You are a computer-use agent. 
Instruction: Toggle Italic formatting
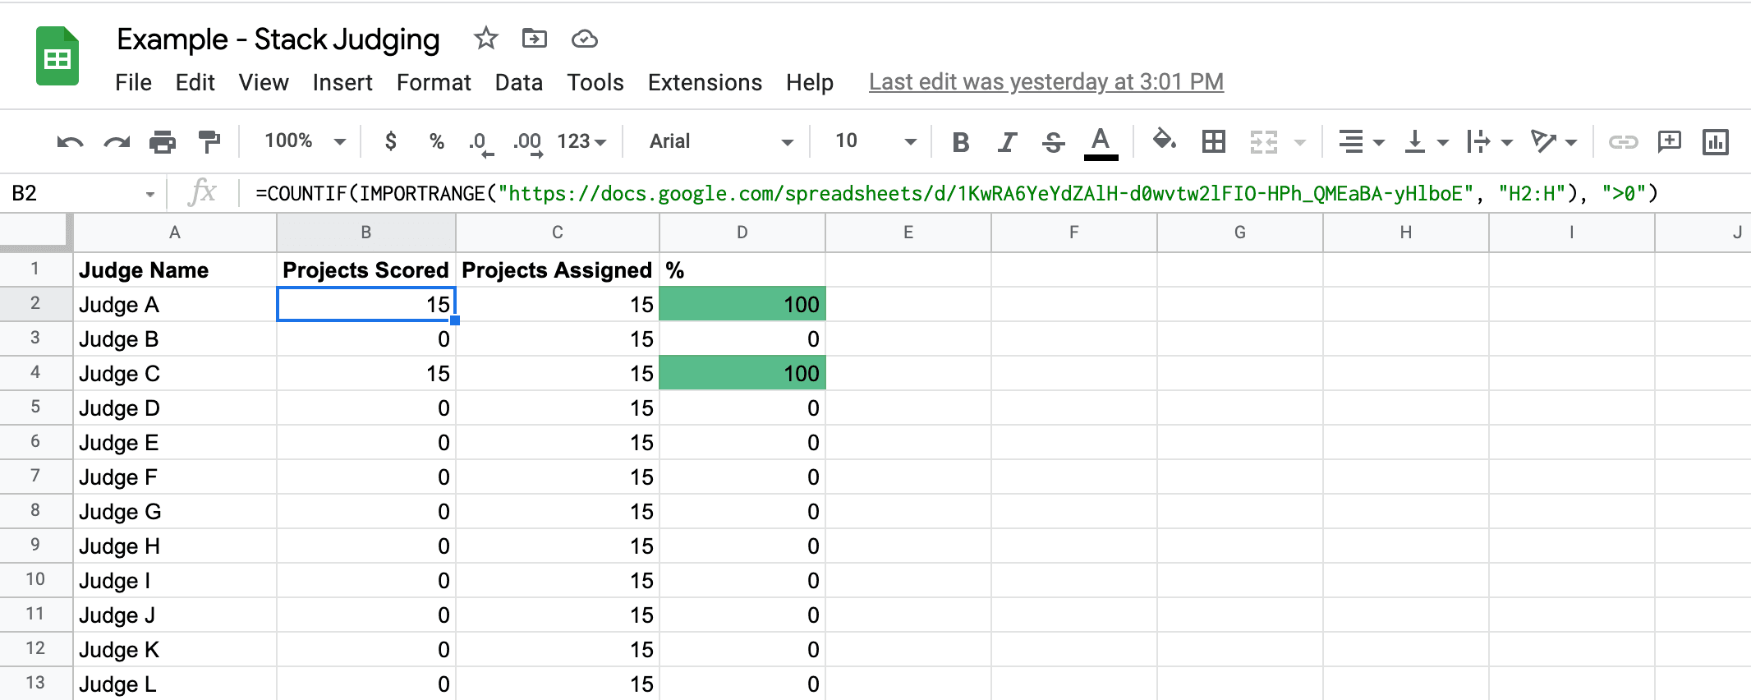point(1007,142)
